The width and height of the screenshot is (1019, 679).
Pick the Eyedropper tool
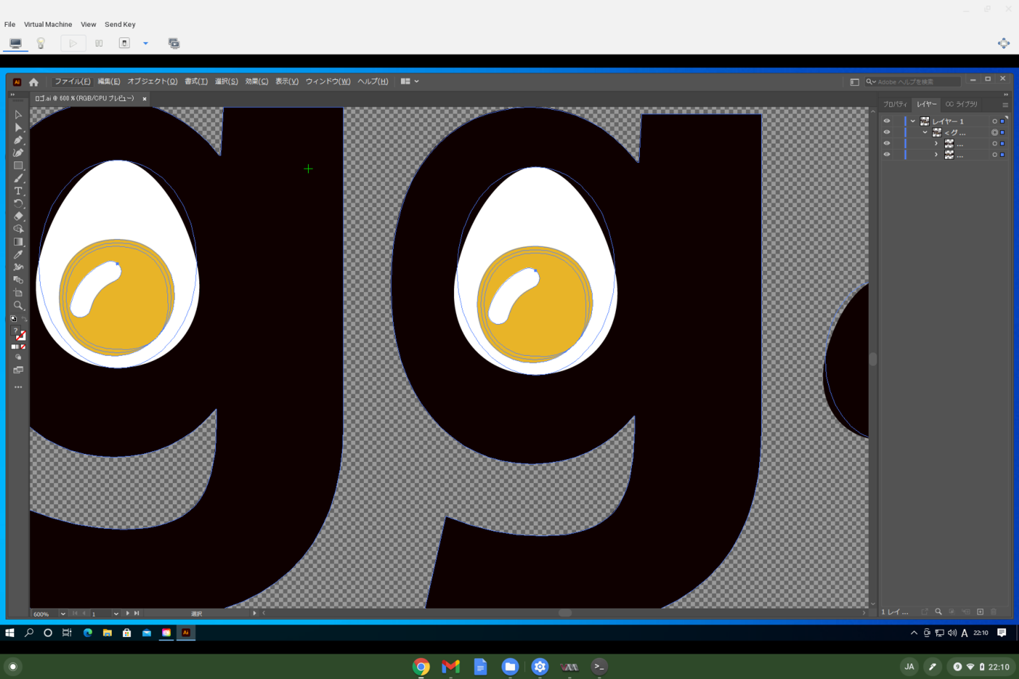click(18, 255)
